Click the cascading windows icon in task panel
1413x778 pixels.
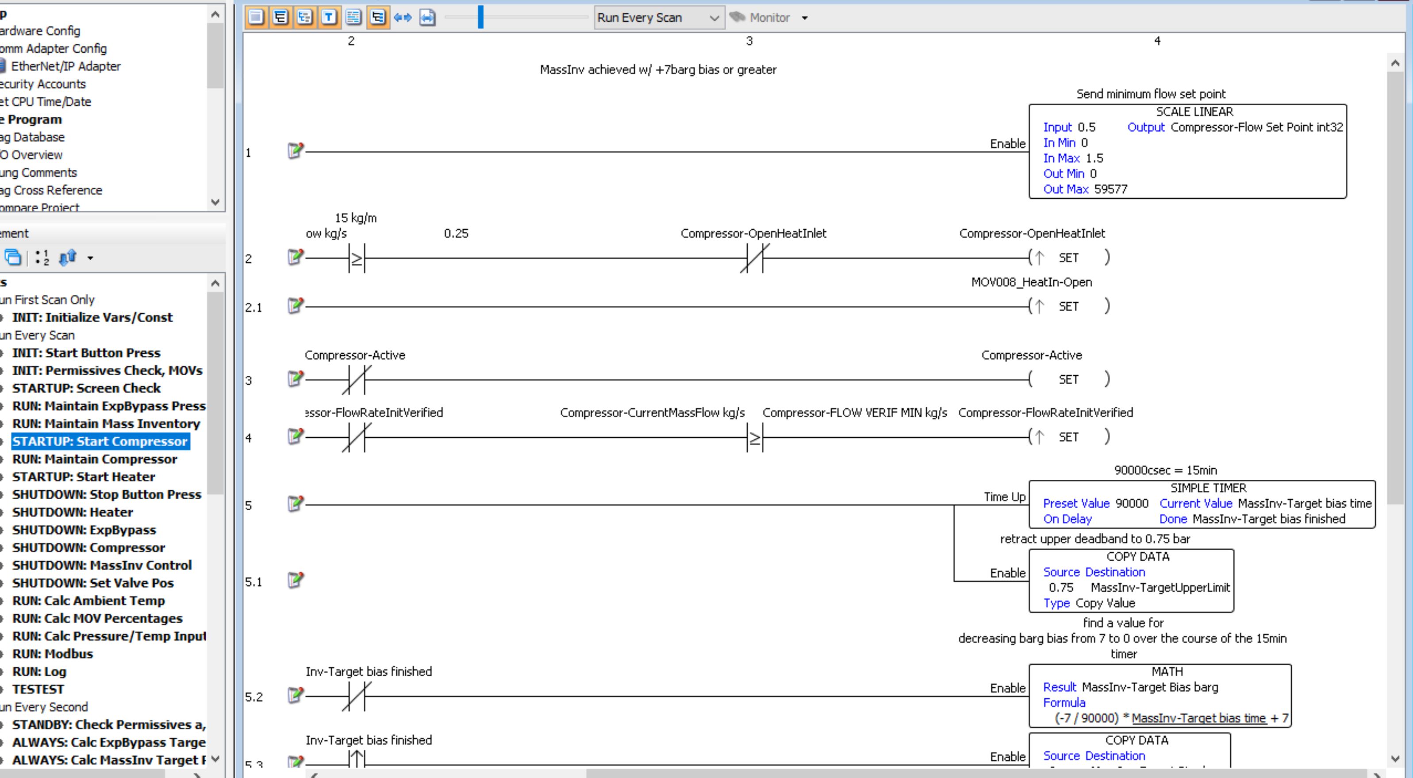coord(12,257)
